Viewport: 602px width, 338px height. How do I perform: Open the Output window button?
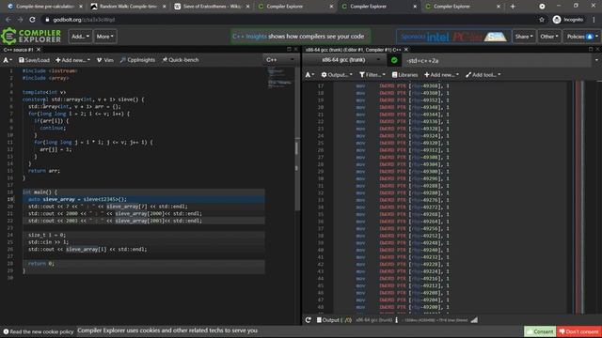334,320
